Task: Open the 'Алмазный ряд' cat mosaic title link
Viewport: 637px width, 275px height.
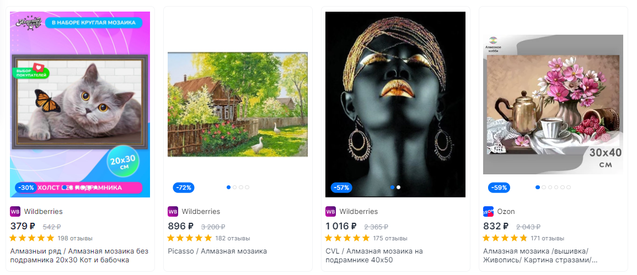Action: tap(69, 256)
